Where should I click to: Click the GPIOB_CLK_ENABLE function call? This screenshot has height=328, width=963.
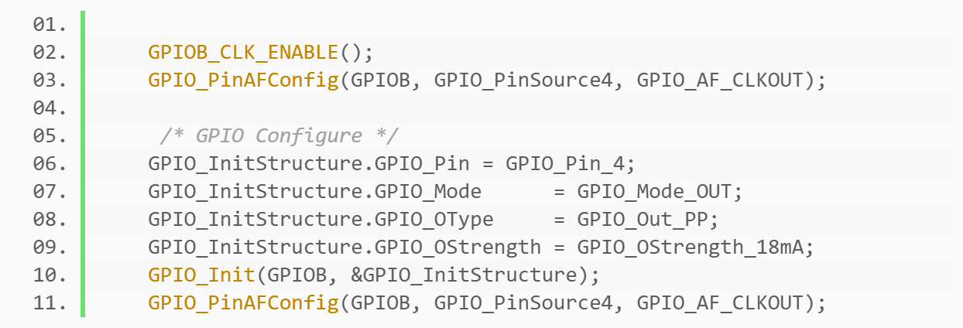tap(244, 53)
